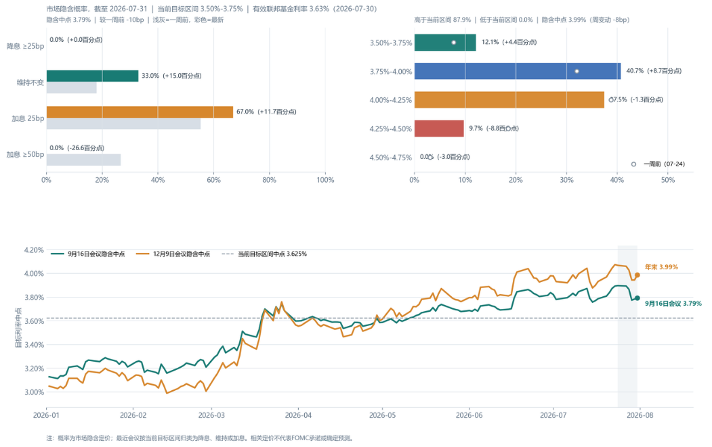The image size is (712, 447).
Task: Click the chart title starting 市场隐含概率
Action: pos(211,9)
